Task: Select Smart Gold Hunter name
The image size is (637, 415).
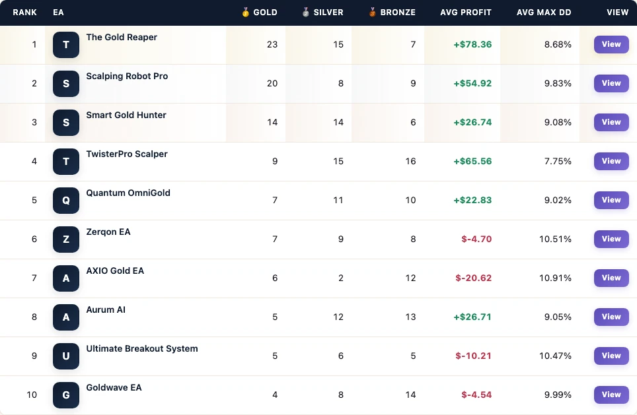Action: click(126, 115)
